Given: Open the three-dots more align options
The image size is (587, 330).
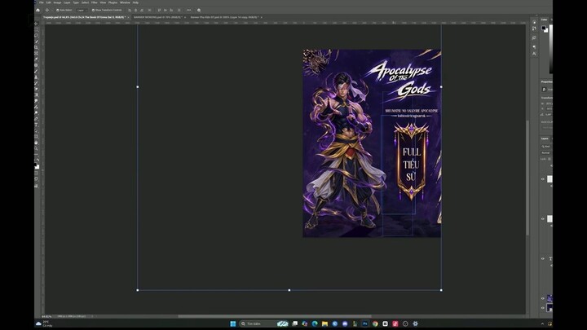Looking at the screenshot, I should [188, 10].
